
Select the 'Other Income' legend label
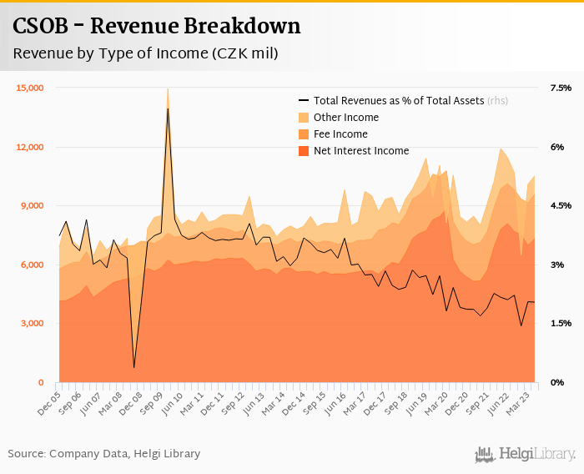pos(346,118)
